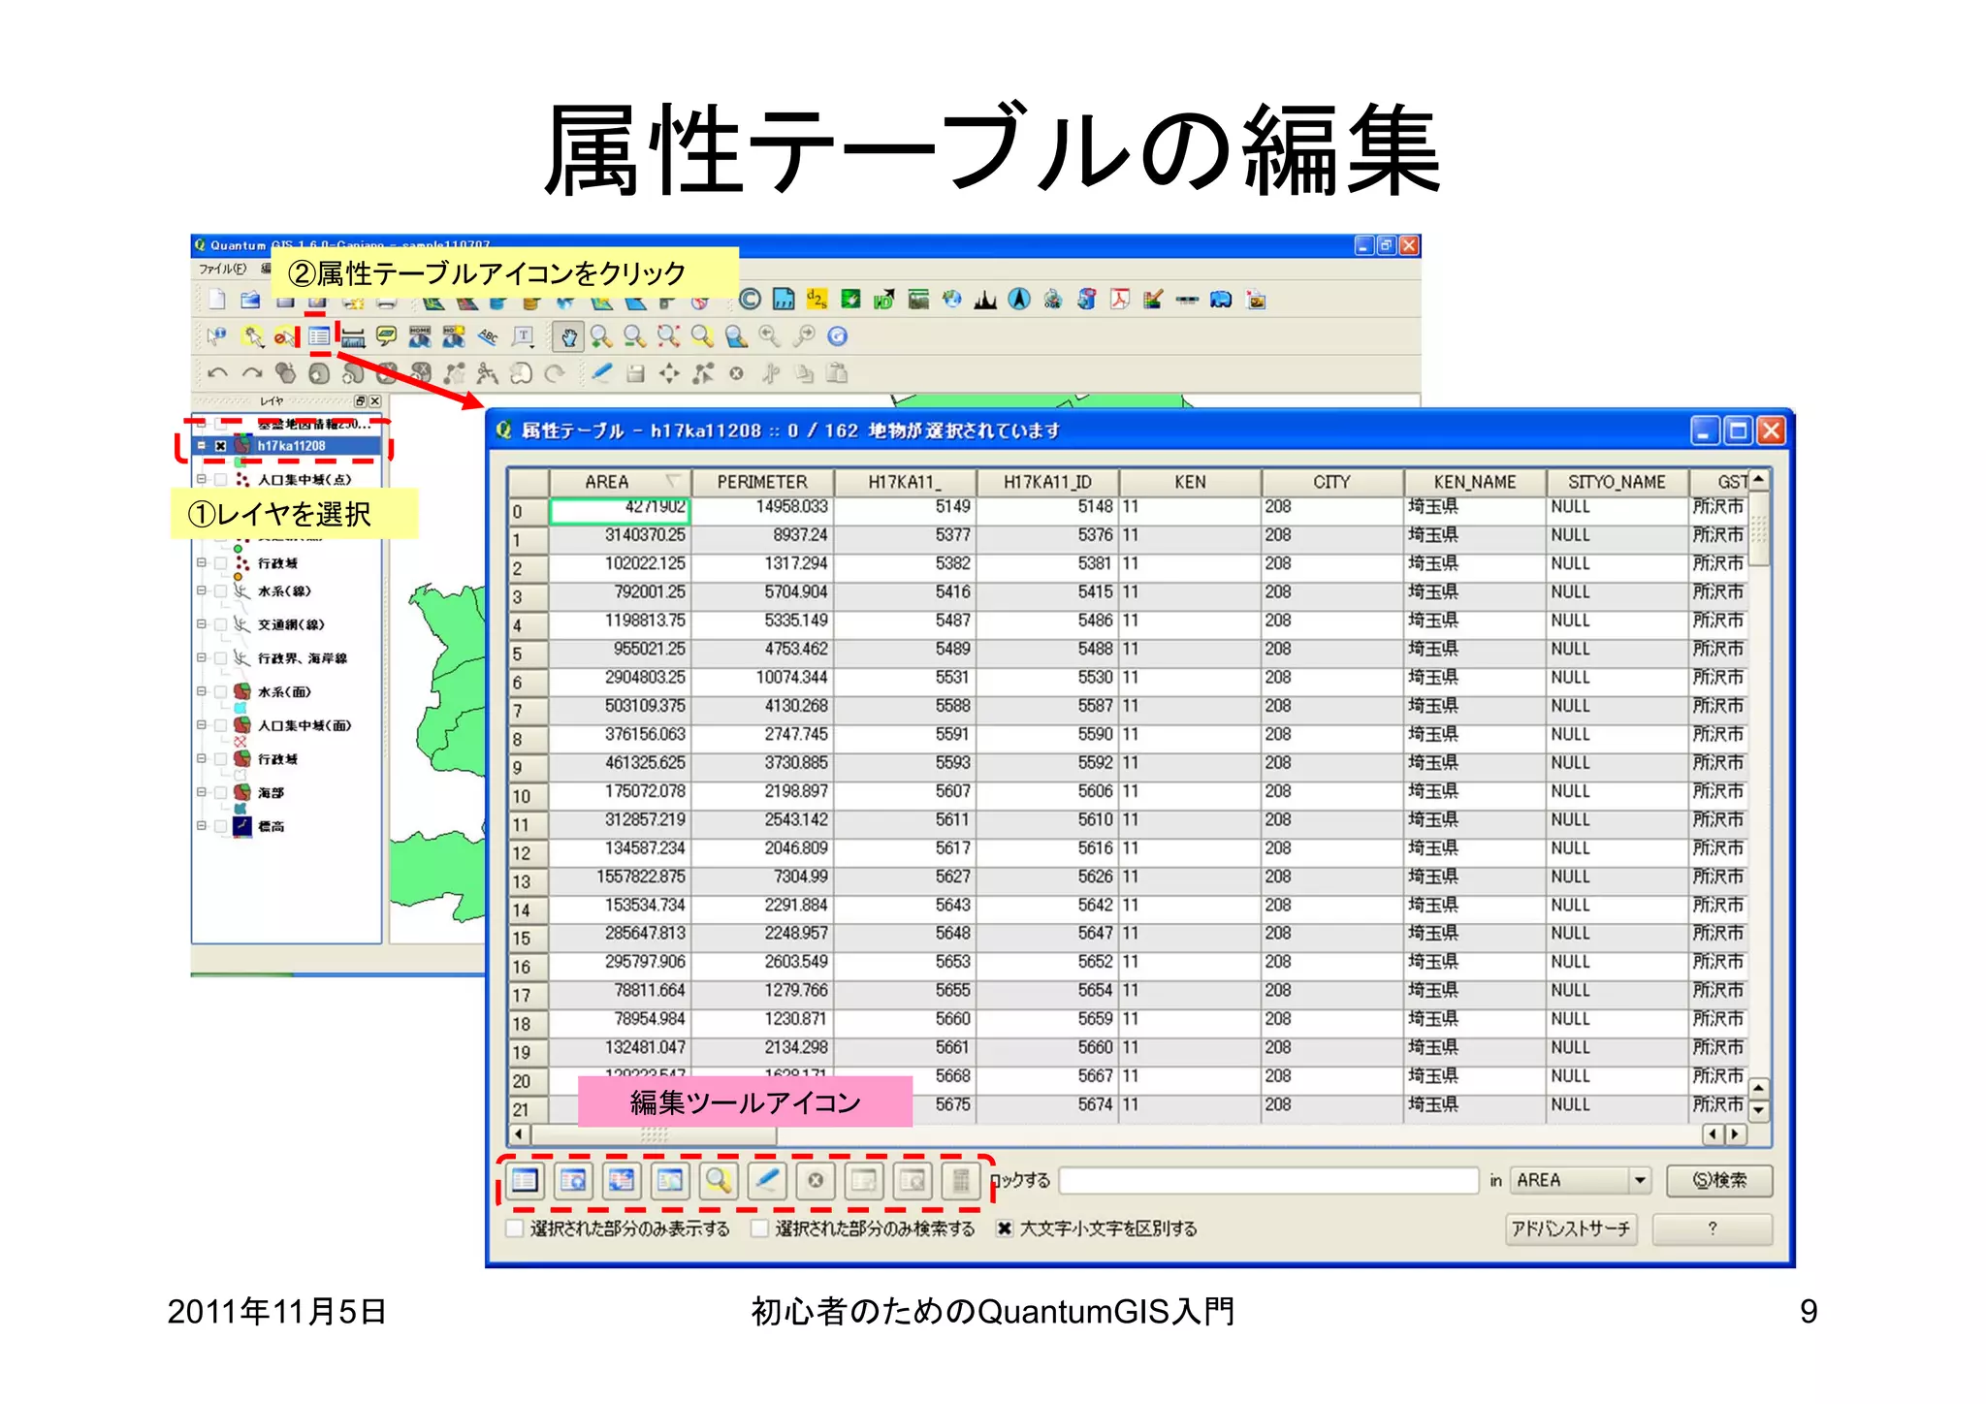The image size is (1986, 1404).
Task: Click the Identify Features tool
Action: (216, 336)
